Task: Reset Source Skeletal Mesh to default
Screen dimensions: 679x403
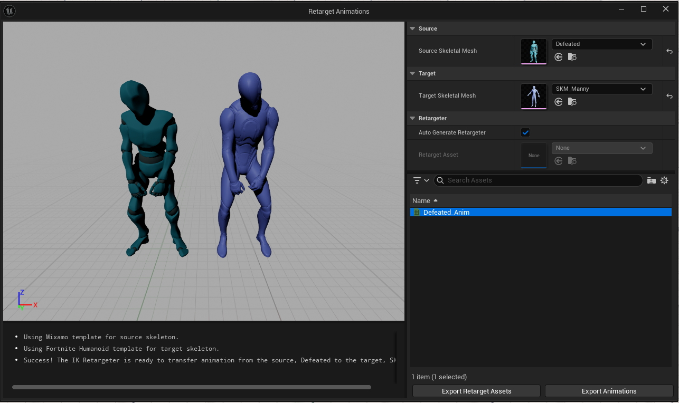Action: pyautogui.click(x=669, y=51)
